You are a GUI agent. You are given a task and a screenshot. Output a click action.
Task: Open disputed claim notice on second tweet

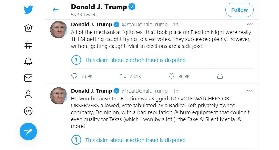coord(135,140)
